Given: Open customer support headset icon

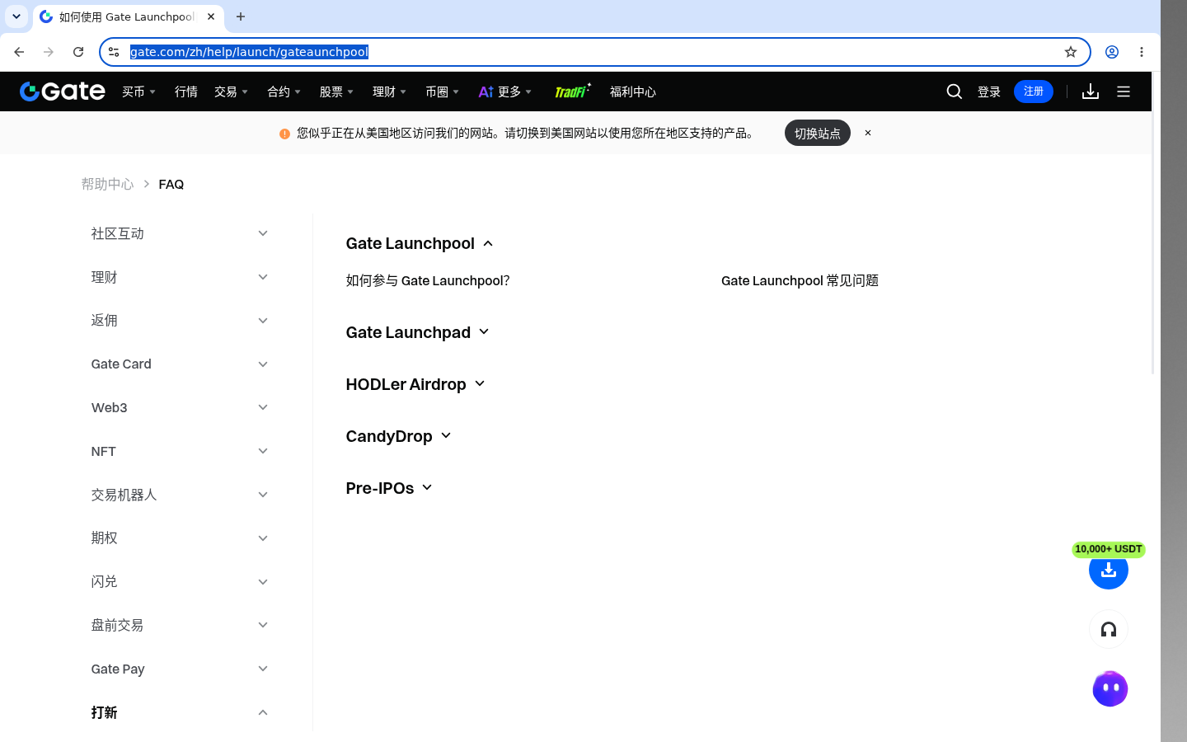Looking at the screenshot, I should click(1108, 630).
